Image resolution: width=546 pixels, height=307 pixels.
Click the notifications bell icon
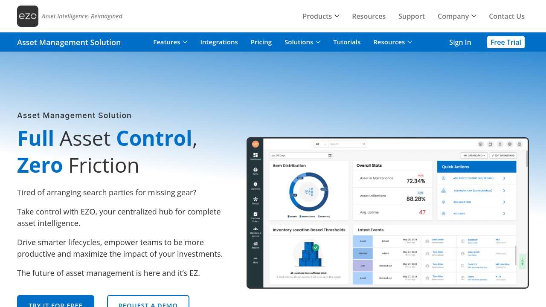[x=500, y=144]
